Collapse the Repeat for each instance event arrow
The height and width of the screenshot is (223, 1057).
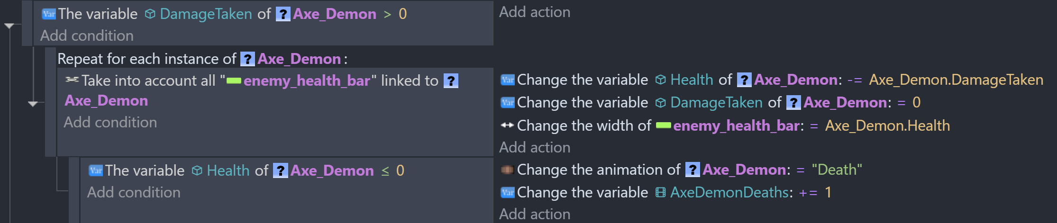click(33, 104)
